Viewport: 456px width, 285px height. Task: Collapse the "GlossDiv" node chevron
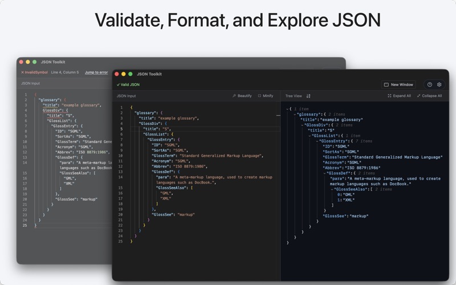tap(302, 125)
